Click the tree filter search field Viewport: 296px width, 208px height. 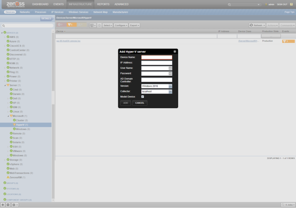click(x=27, y=25)
